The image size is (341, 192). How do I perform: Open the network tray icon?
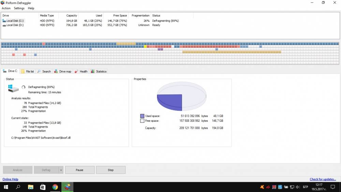292,187
